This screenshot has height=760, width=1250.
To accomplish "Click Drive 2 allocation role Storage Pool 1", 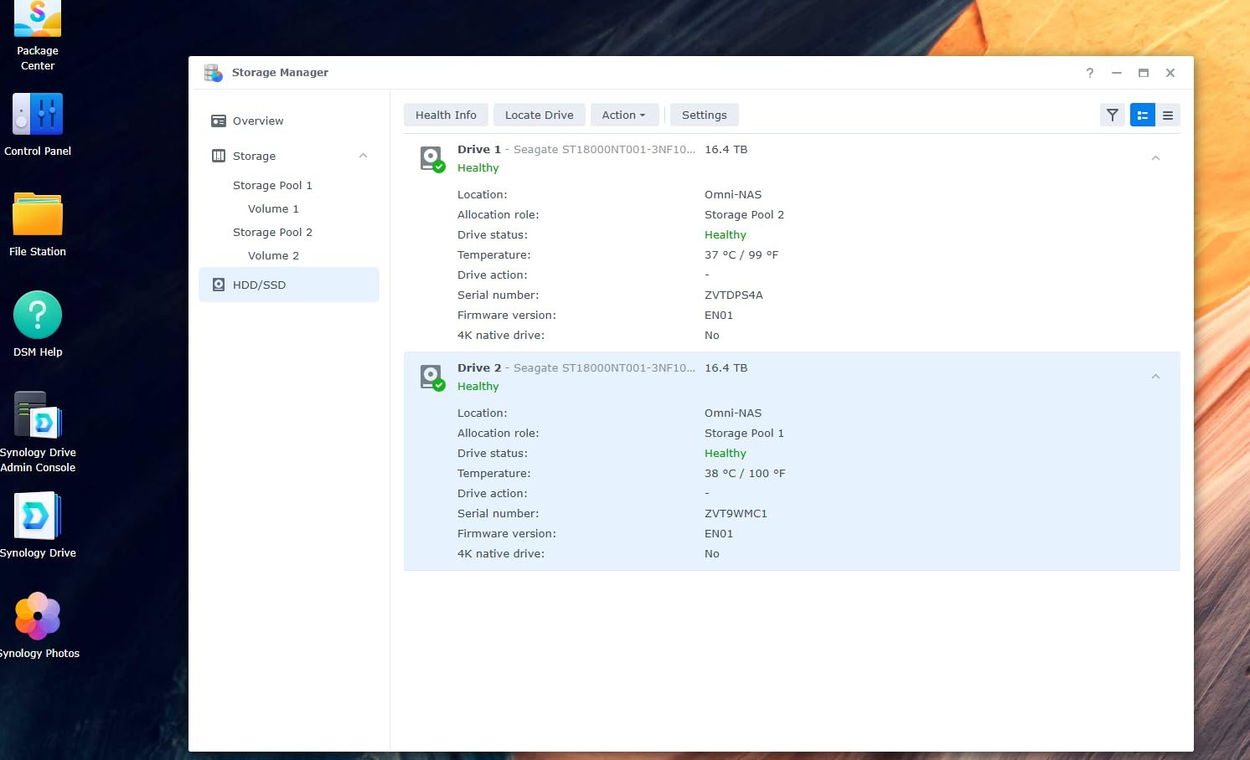I will point(744,433).
